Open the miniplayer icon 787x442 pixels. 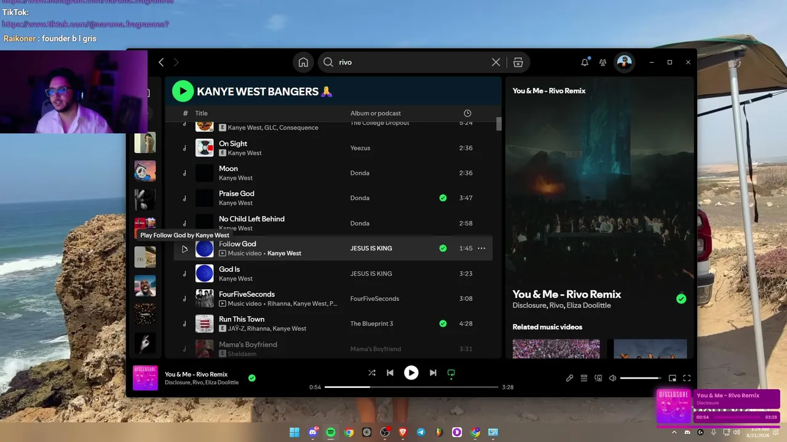tap(673, 378)
